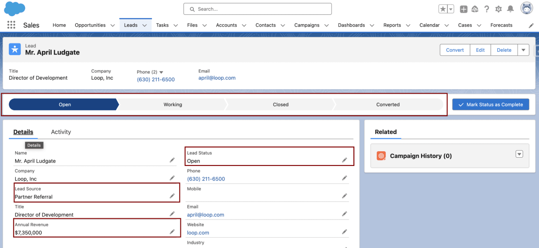
Task: Select the Converted stage on the lead path
Action: pos(388,104)
